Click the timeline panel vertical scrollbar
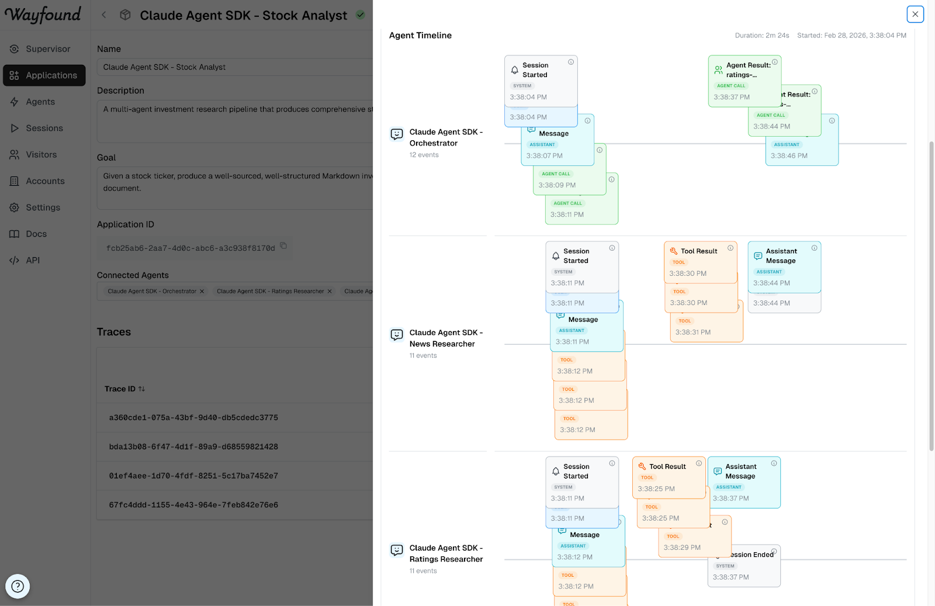Viewport: 935px width, 606px height. click(931, 296)
